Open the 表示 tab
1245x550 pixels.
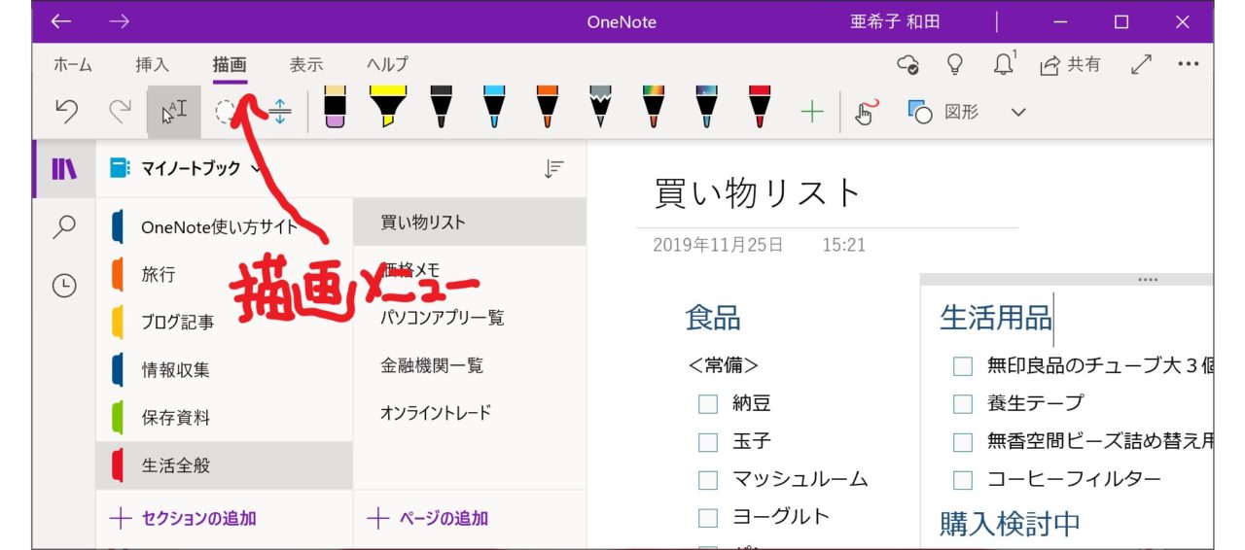(x=305, y=65)
